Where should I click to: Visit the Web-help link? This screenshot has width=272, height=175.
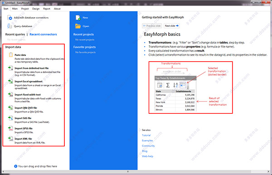[147, 156]
